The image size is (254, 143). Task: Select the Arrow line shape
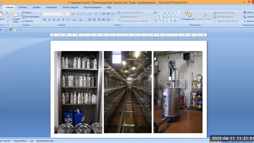click(163, 13)
